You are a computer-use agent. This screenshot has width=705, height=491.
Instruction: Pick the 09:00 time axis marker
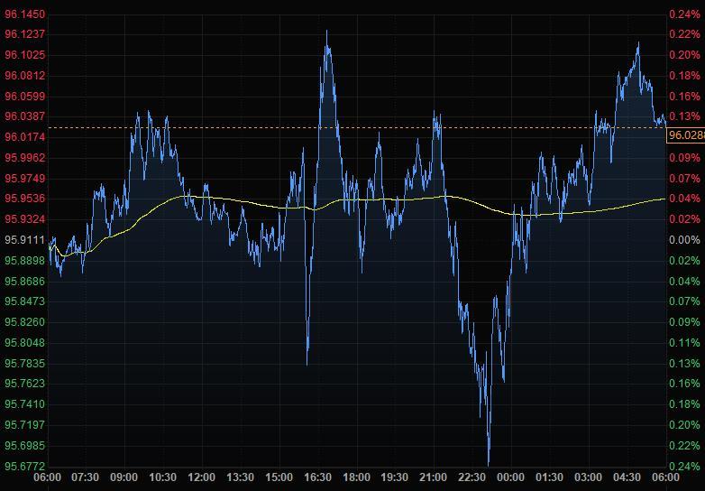[124, 477]
